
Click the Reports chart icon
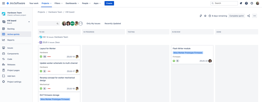(x=3, y=40)
